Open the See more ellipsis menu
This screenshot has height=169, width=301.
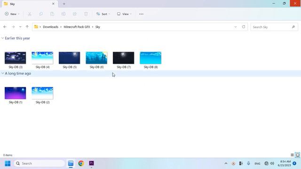[x=141, y=14]
